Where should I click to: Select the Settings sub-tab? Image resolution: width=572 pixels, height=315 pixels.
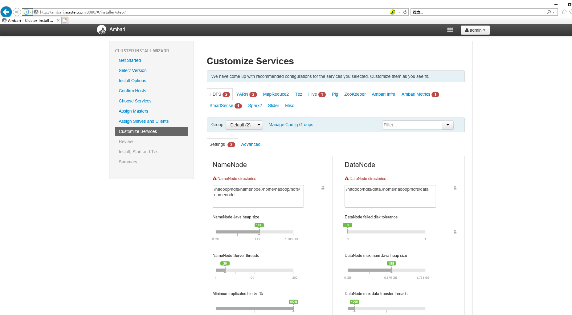(222, 144)
